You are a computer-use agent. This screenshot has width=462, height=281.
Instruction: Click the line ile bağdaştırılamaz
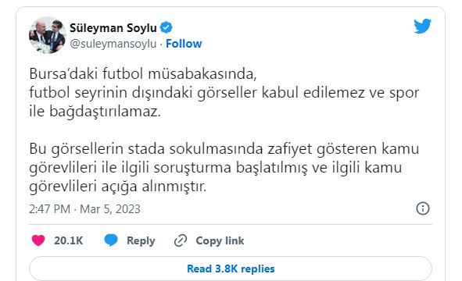(x=95, y=112)
